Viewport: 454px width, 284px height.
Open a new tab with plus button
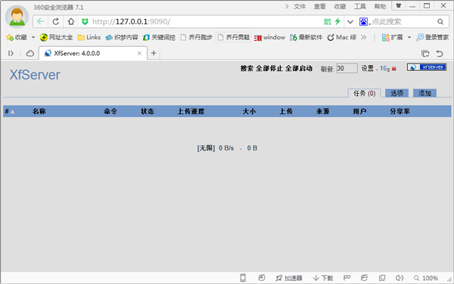click(154, 53)
